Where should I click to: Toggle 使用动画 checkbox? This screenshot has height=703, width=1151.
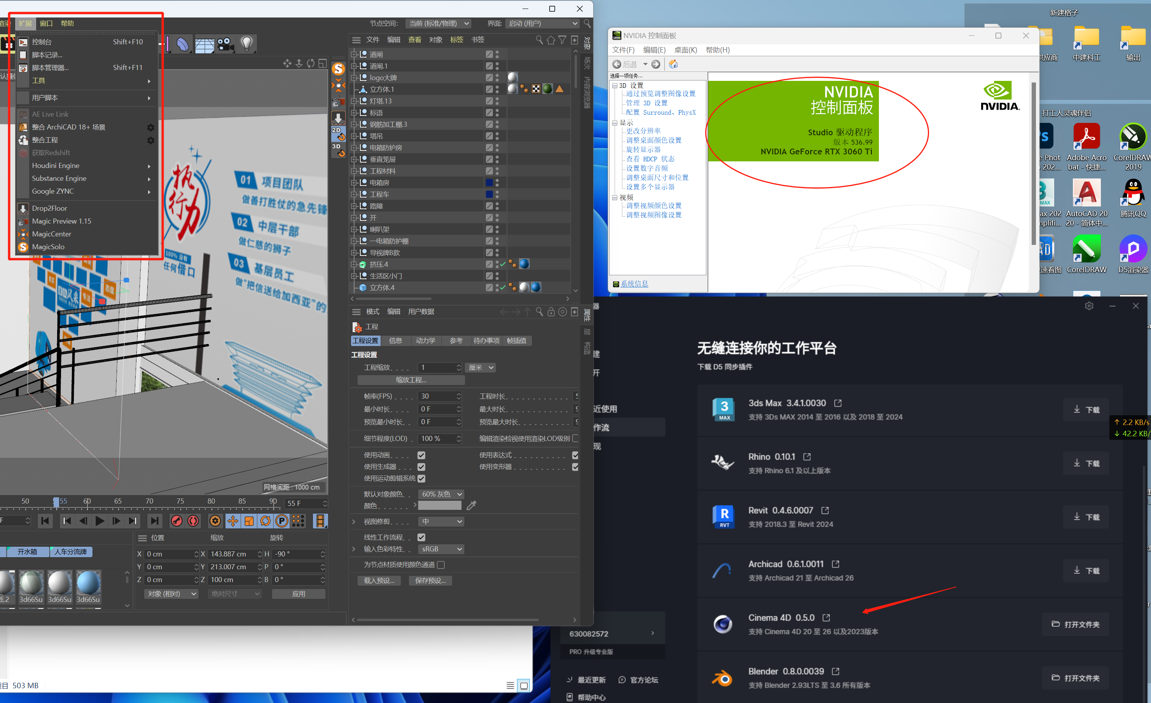(421, 455)
